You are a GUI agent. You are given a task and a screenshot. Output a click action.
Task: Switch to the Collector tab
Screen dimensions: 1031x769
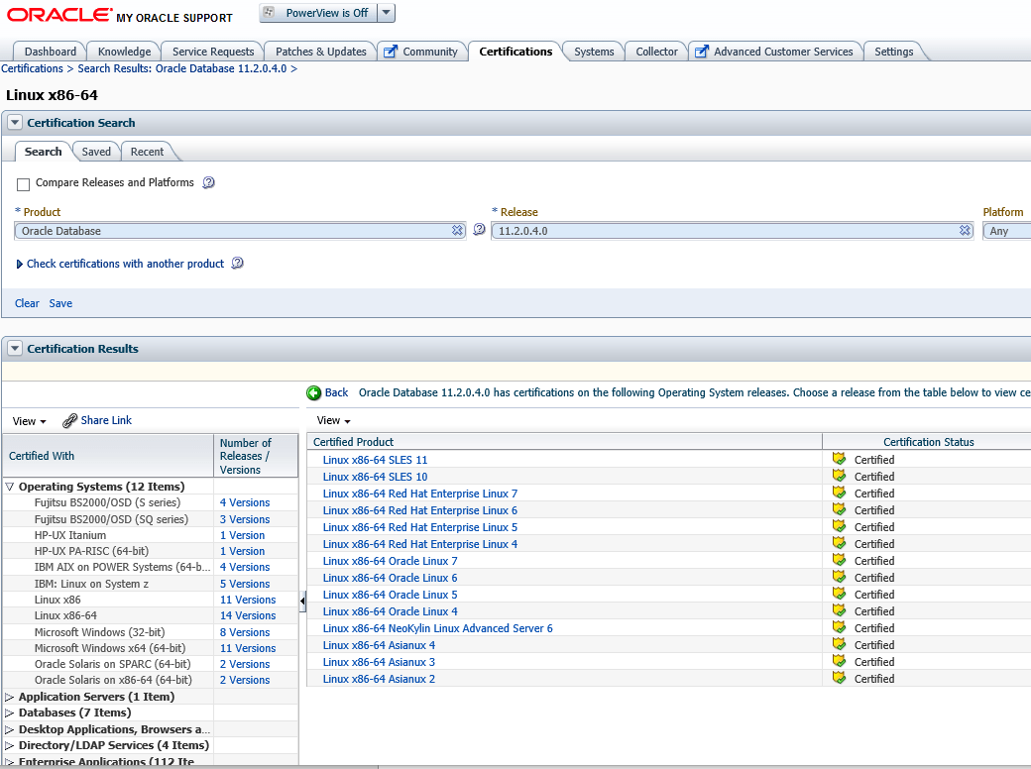click(656, 52)
